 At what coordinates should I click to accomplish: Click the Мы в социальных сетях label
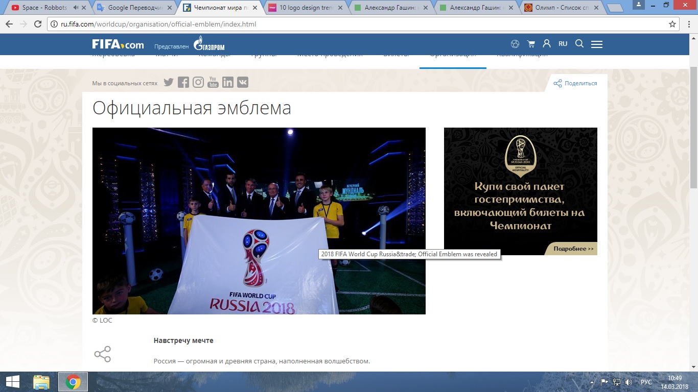tap(125, 83)
